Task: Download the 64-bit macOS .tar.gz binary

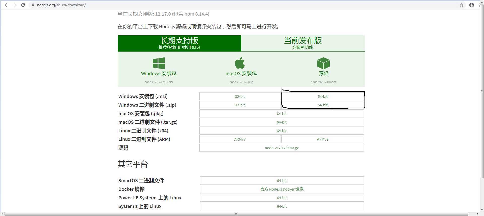Action: pos(282,122)
